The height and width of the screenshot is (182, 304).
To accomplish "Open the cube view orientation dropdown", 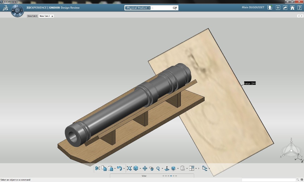I will coord(140,168).
